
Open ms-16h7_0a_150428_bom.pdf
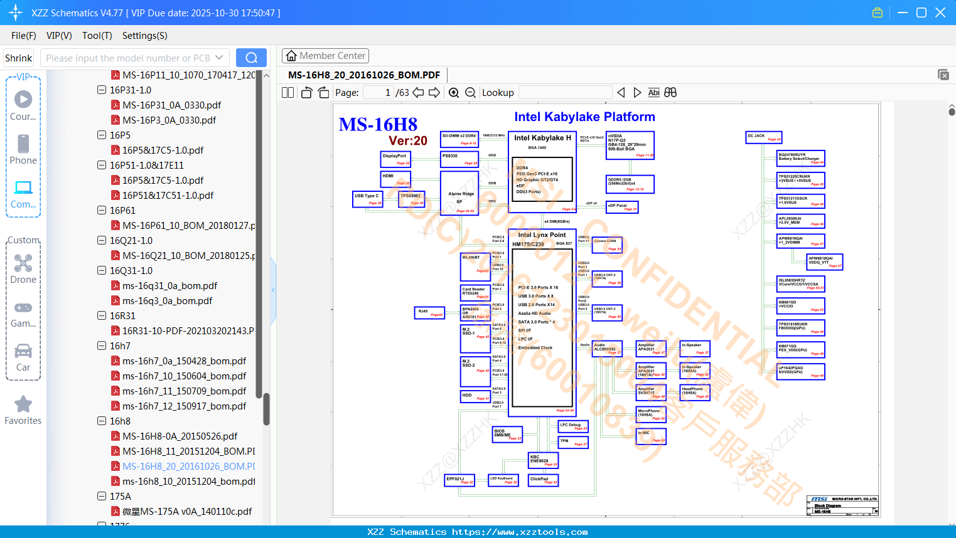tap(184, 361)
